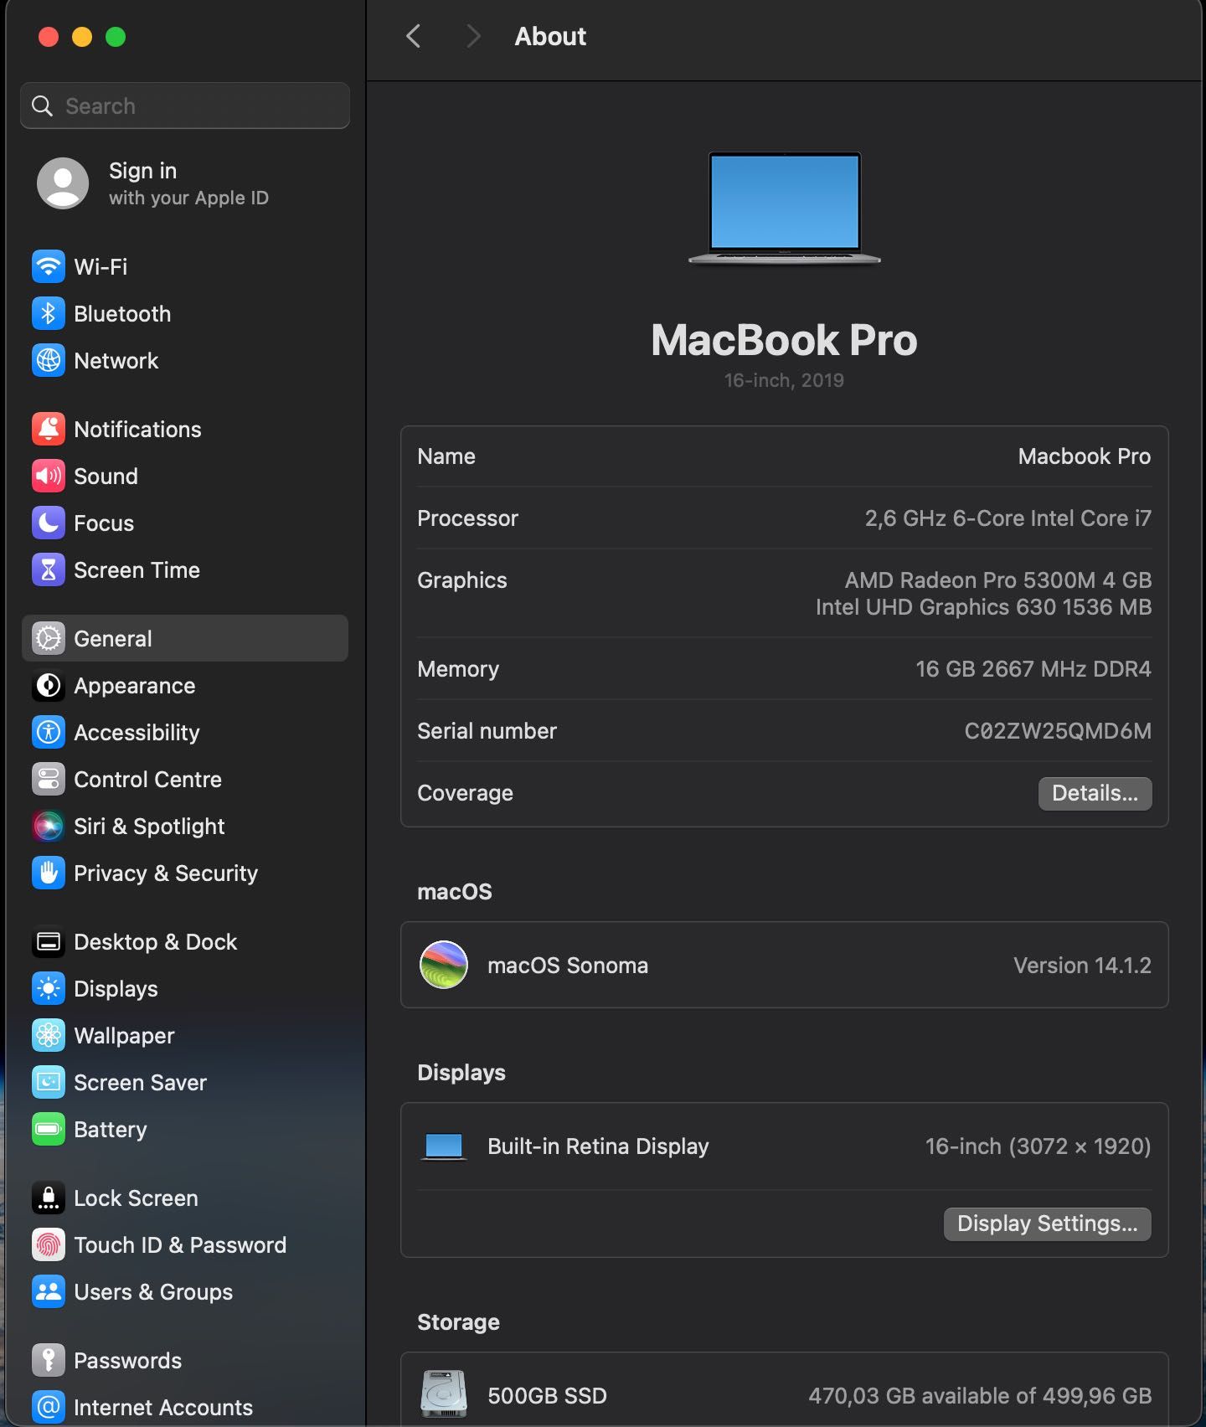1206x1427 pixels.
Task: Click 470,03 GB available of 499,96 GB
Action: (980, 1396)
